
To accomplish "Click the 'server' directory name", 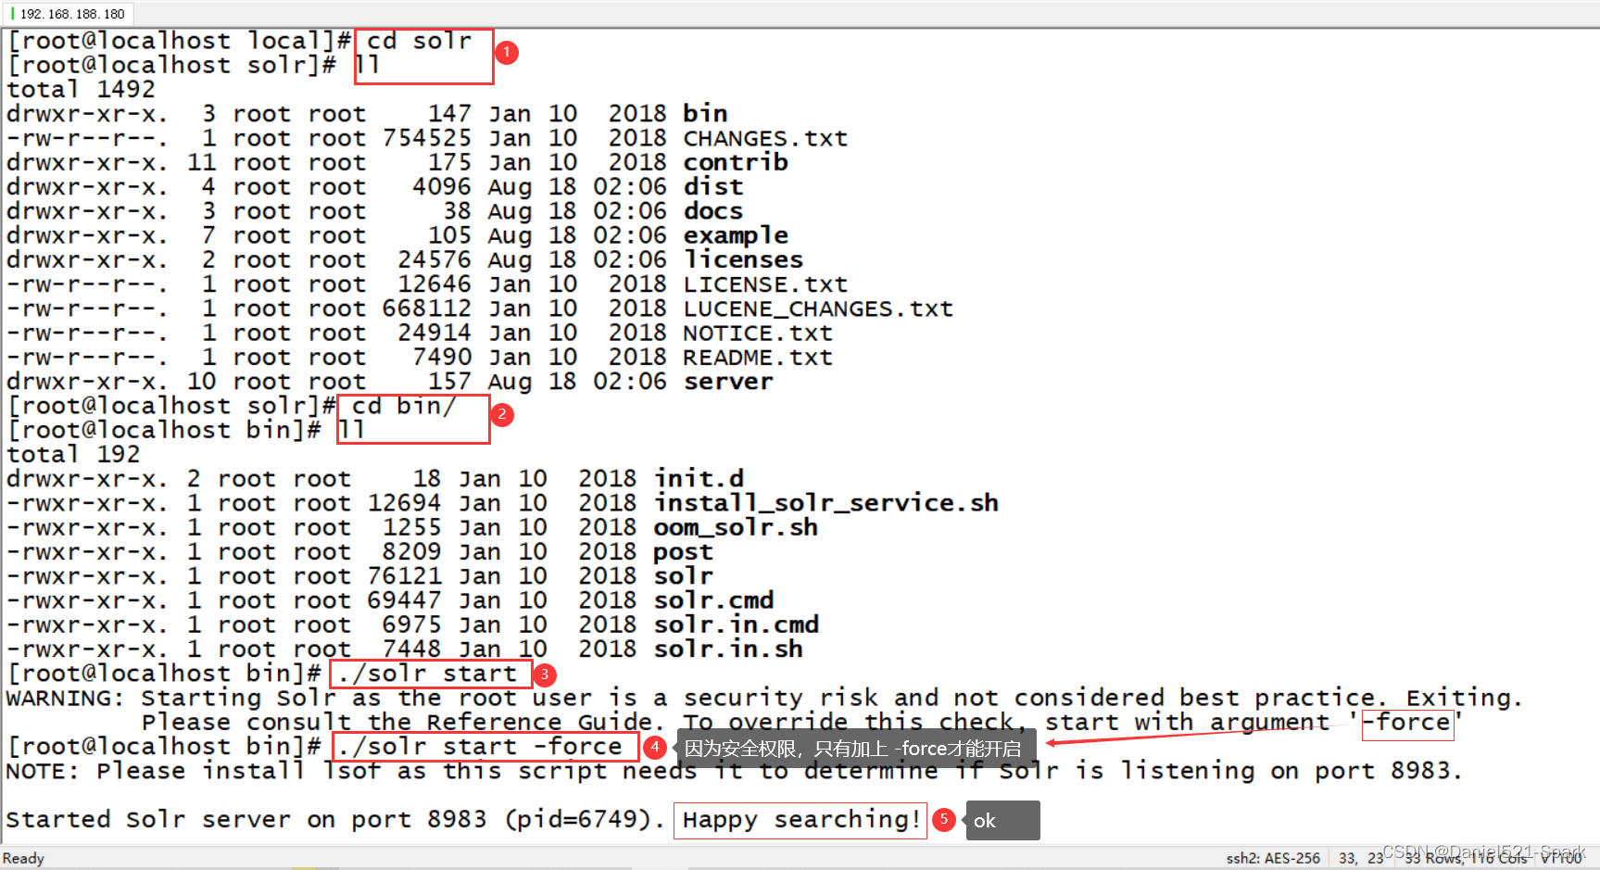I will click(728, 382).
